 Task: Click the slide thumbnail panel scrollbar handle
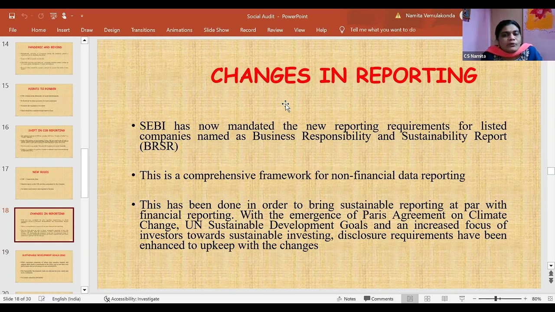[x=85, y=173]
